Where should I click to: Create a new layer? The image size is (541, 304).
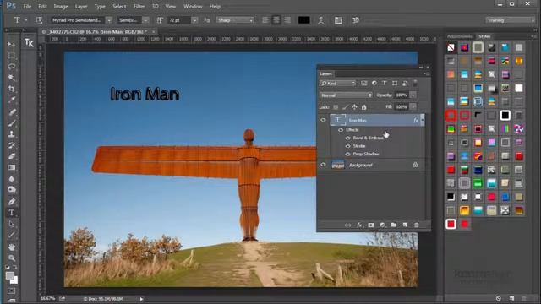(405, 225)
